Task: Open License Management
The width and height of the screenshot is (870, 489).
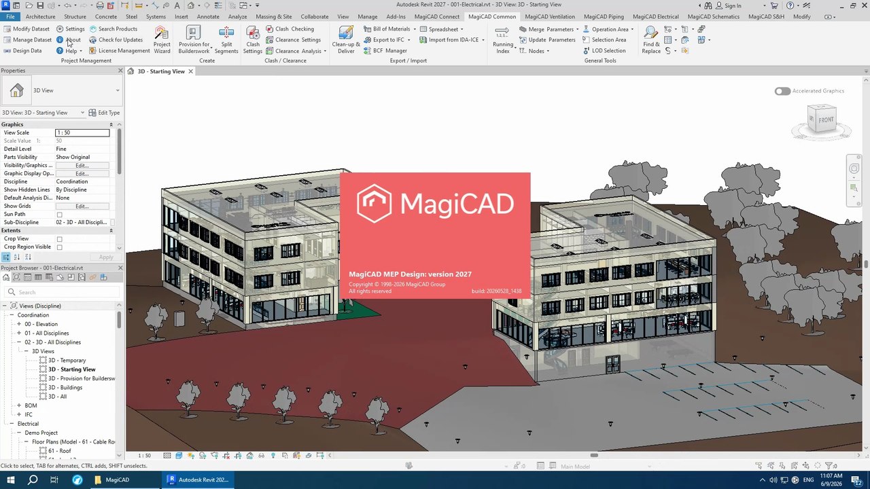Action: pos(119,51)
